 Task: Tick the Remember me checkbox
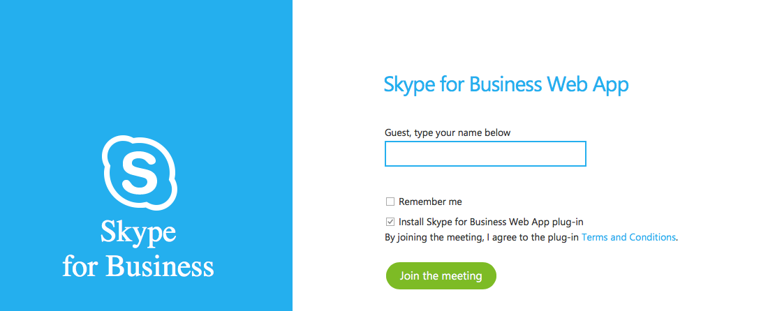coord(390,202)
